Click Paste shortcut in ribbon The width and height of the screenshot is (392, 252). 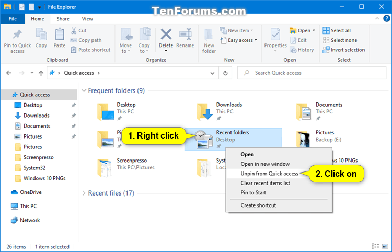tap(90, 50)
